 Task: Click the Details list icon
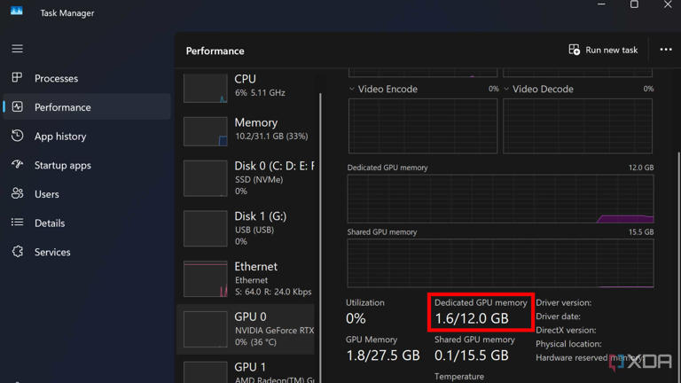tap(17, 223)
